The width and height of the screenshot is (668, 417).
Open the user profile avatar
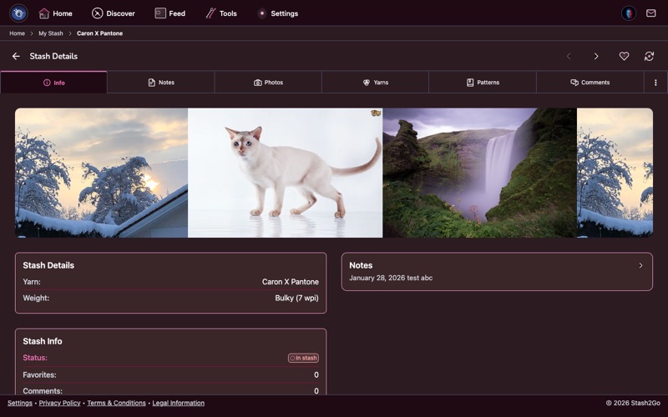pos(628,13)
